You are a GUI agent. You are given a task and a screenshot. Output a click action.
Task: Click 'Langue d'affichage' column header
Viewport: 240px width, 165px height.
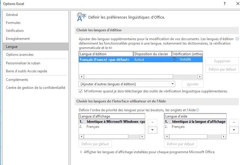pos(112,116)
